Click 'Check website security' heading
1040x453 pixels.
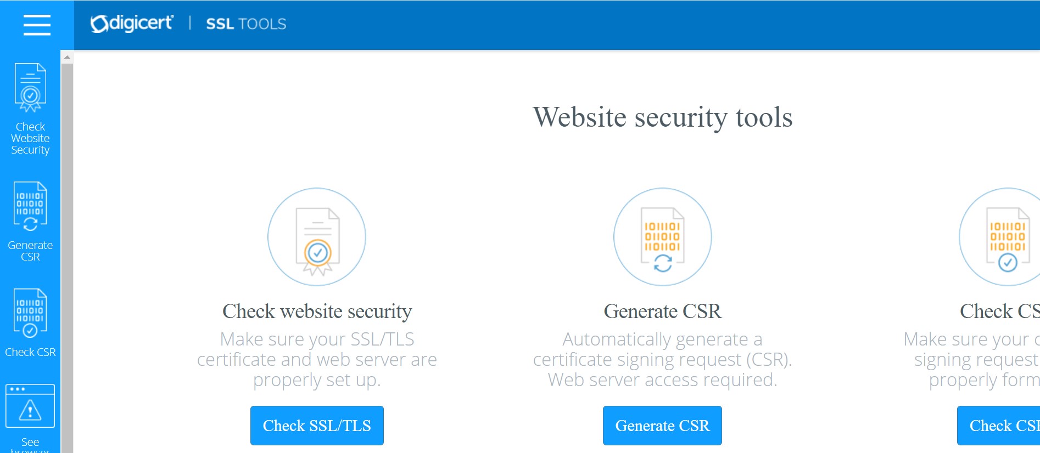(317, 312)
